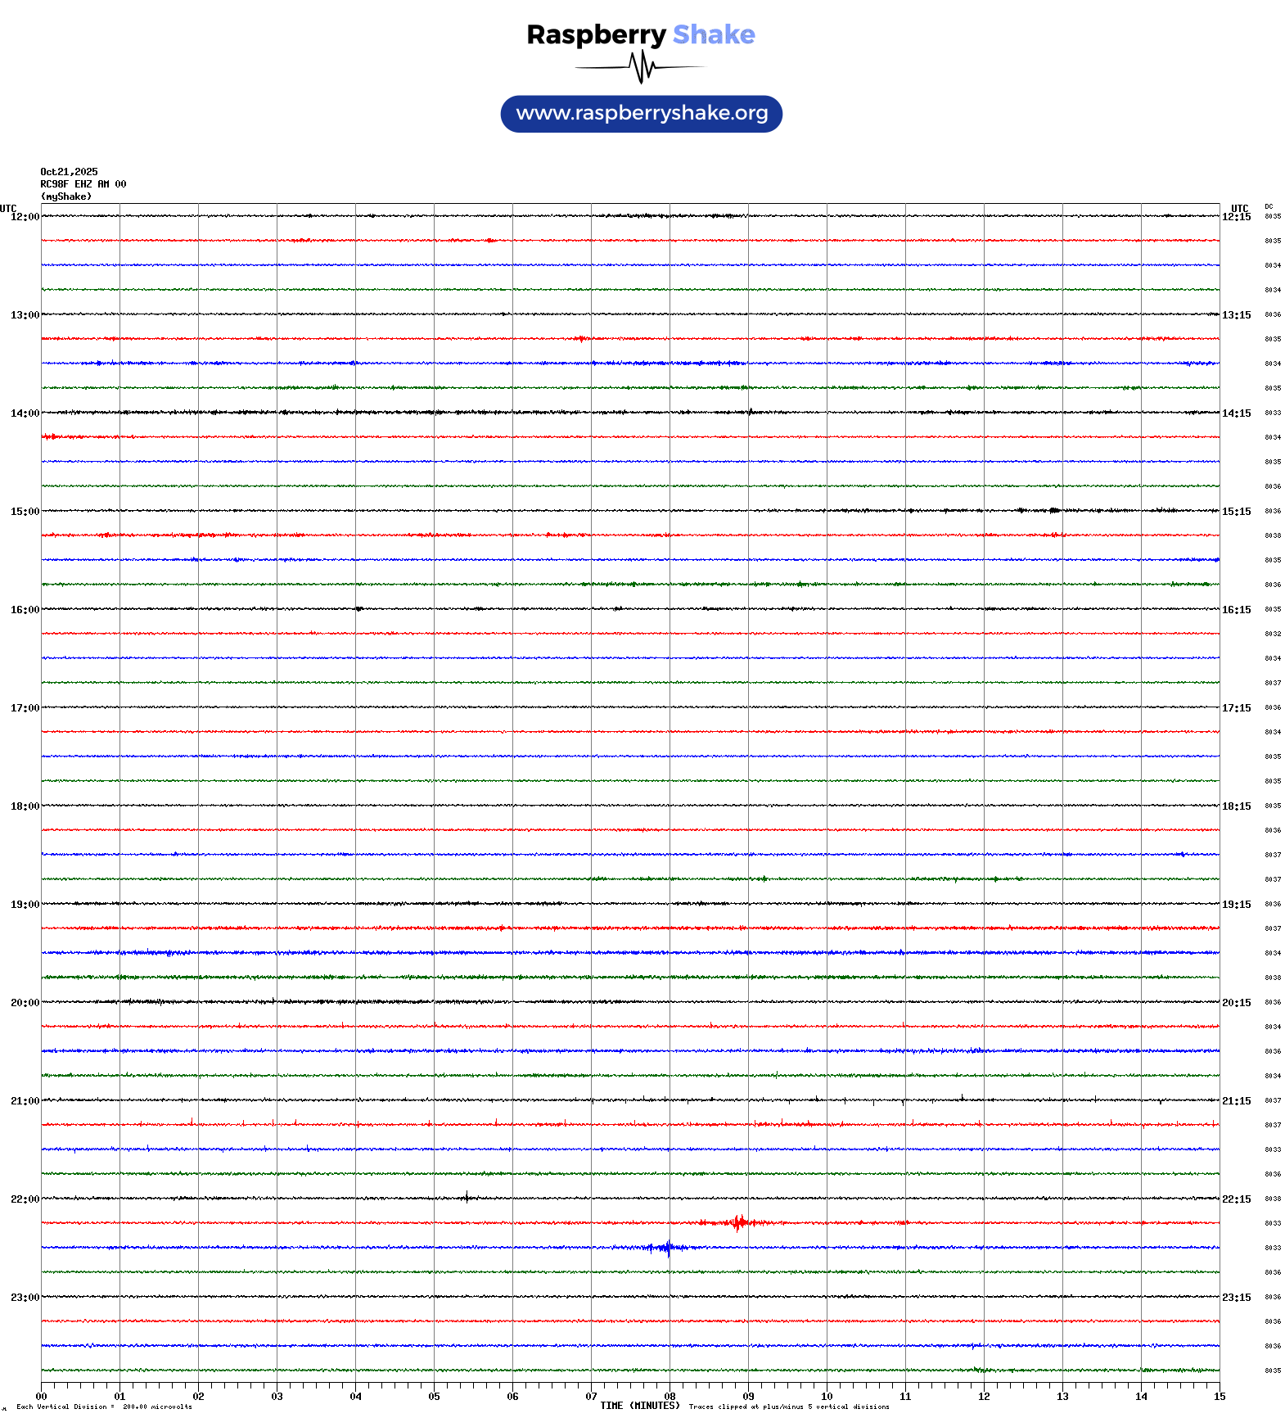Click the 22:00 hour label on left axis

(25, 1199)
